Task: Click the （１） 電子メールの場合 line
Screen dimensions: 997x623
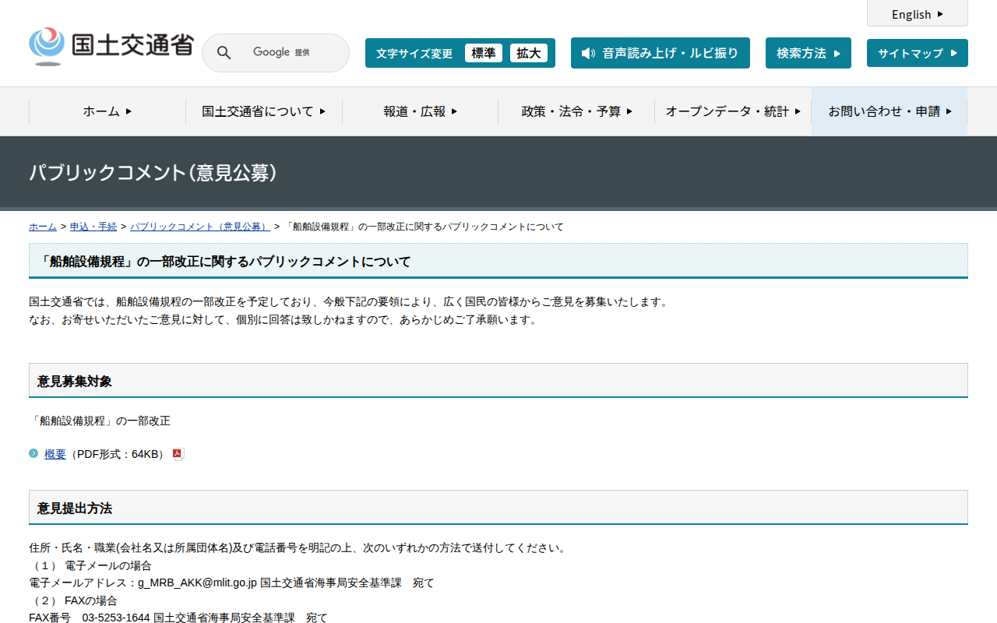Action: point(90,565)
